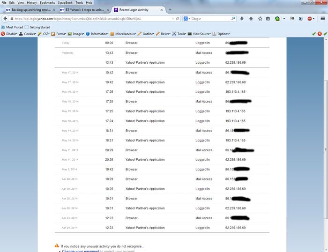Screen dimensions: 328x252
Task: Click the vertical page scrollbar
Action: click(325, 141)
